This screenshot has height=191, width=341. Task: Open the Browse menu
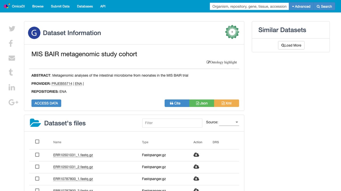coord(38,6)
